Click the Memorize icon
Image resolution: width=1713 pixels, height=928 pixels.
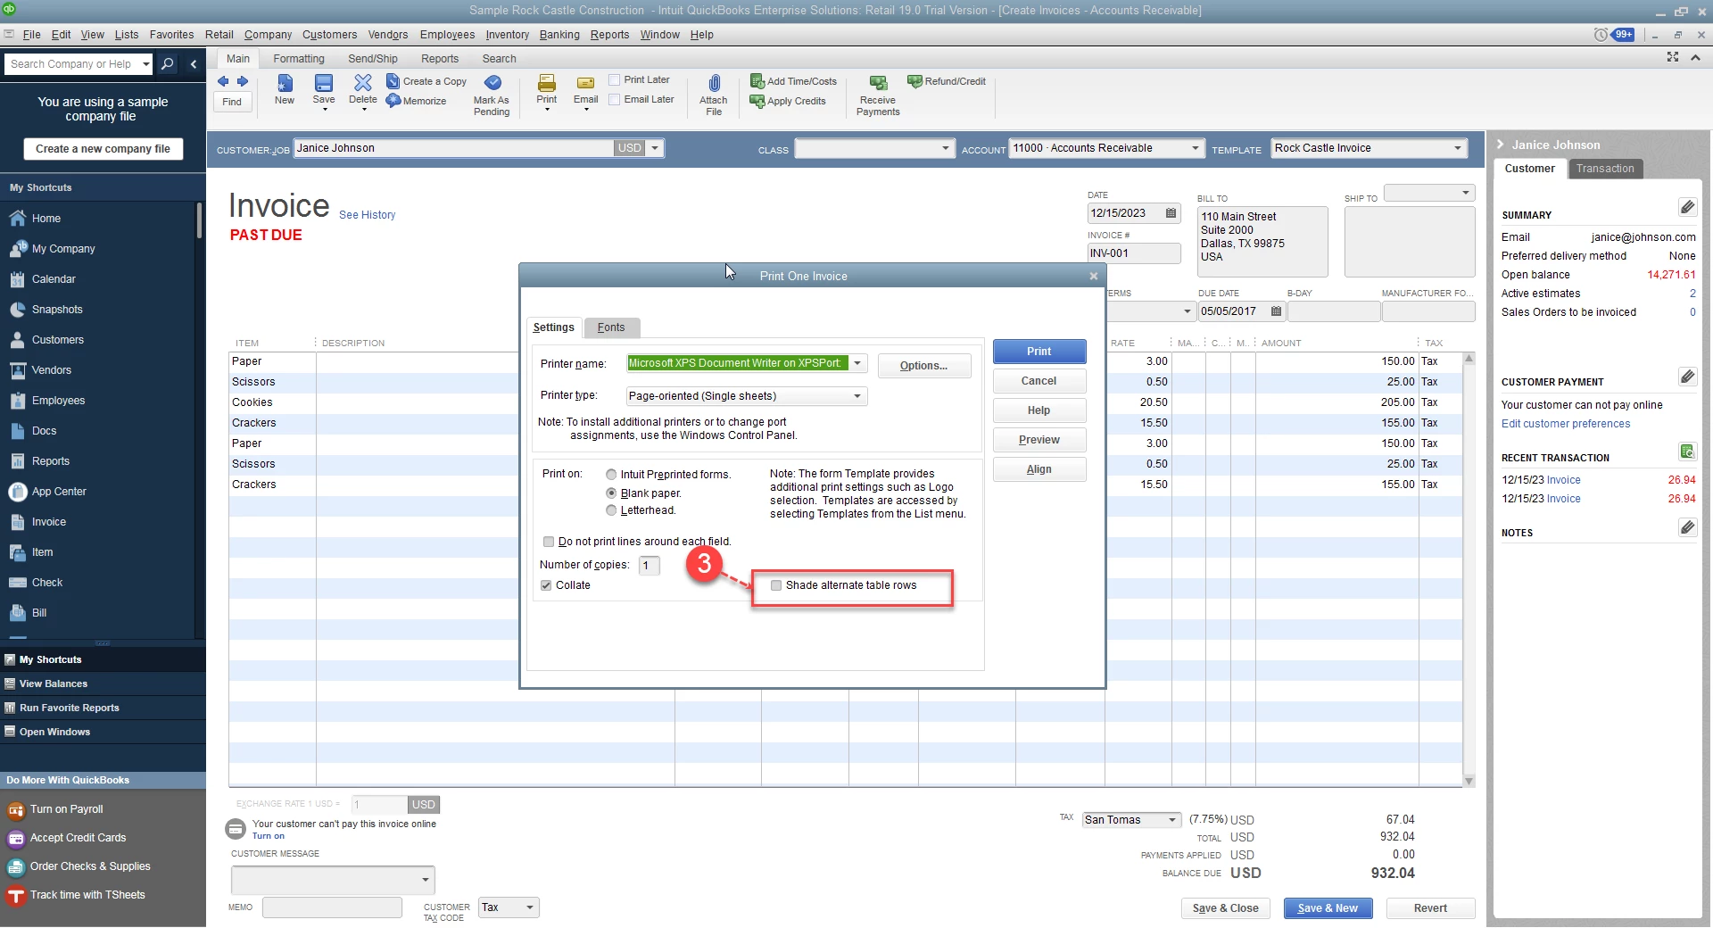[x=393, y=101]
